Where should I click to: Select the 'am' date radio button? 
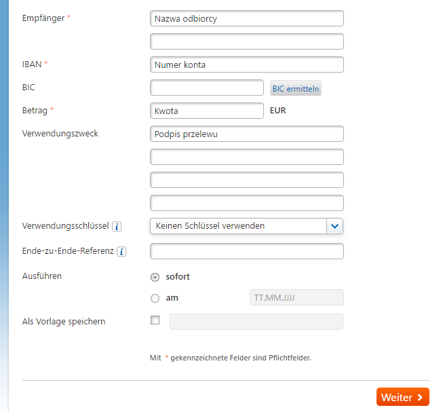[155, 298]
